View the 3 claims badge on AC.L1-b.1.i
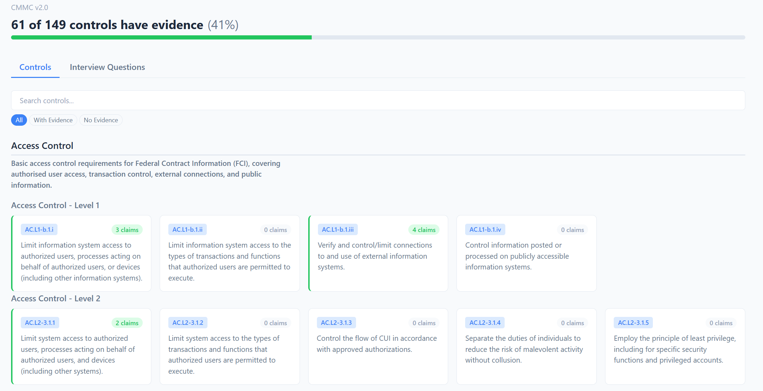 tap(127, 229)
